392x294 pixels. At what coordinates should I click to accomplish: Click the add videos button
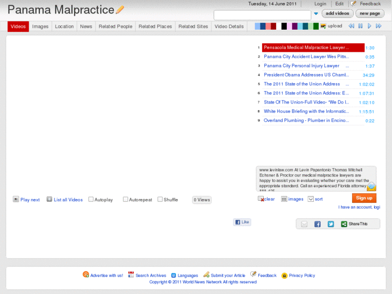coord(337,13)
